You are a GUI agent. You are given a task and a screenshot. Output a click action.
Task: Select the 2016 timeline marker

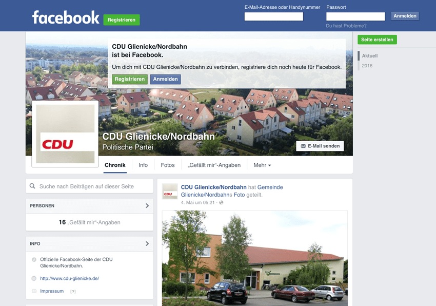pos(367,66)
